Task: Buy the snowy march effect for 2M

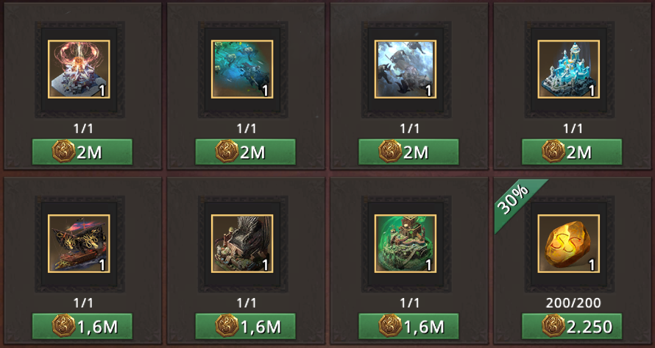Action: click(x=408, y=152)
